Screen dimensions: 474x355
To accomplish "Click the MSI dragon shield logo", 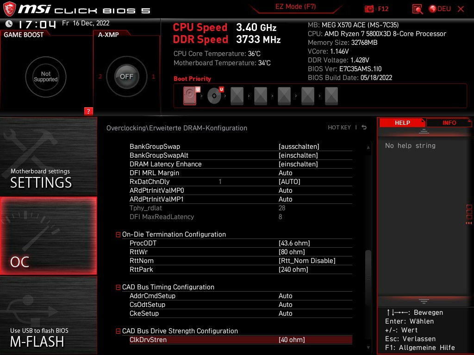I will point(9,9).
